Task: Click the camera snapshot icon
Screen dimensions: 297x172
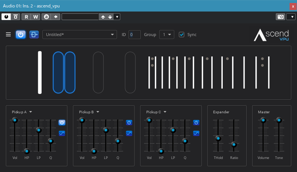Action: (x=280, y=17)
